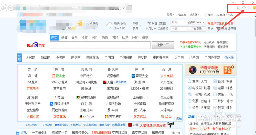Viewport: 256px width, 135px height.
Task: Click the 新闻 newspaper icon
Action: point(215,81)
